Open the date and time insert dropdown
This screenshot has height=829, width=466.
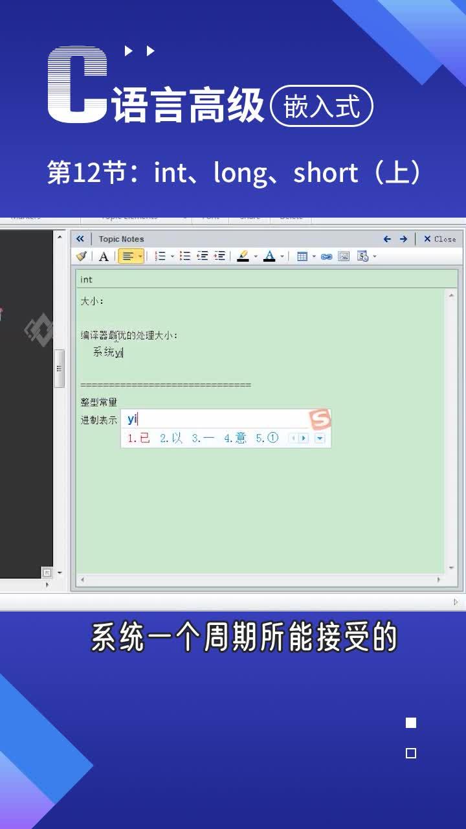coord(375,256)
